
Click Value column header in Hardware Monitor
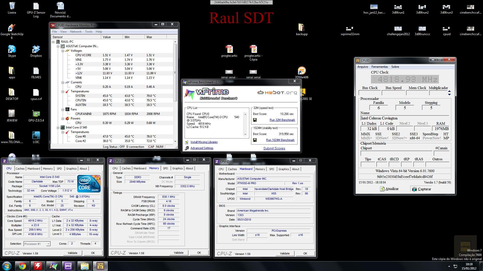[x=112, y=37]
